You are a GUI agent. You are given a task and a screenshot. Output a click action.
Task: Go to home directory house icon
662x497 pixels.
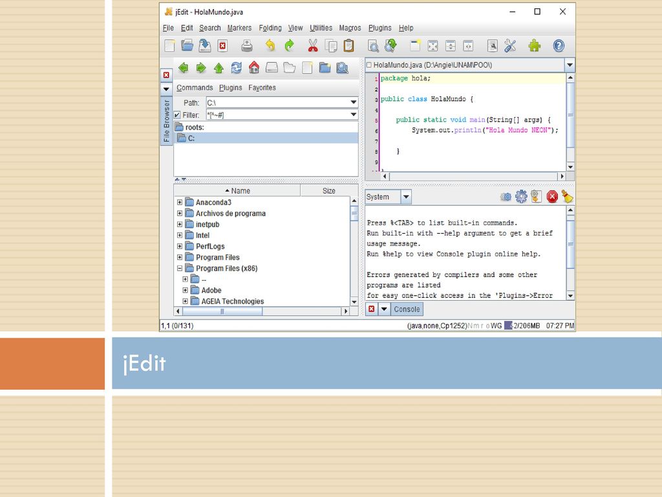point(253,67)
